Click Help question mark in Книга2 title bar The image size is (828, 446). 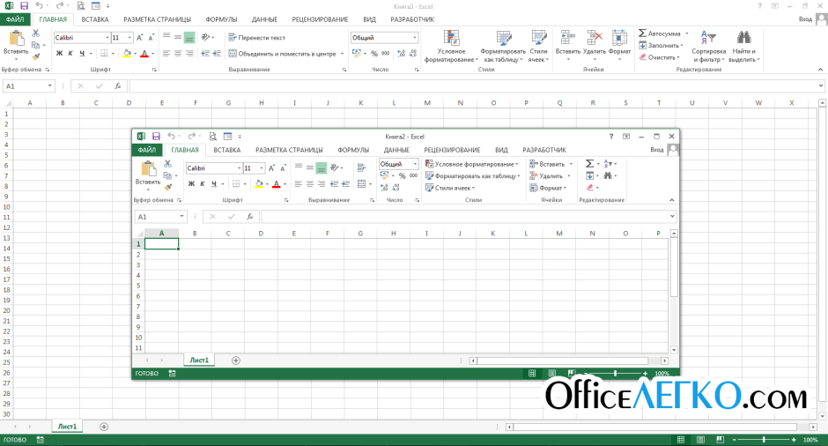click(x=611, y=137)
